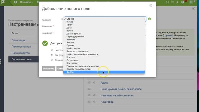Screen dimensions: 199x112
Task: Tick checkbox for Наша круглая печать без подписи
Action: [x=89, y=89]
